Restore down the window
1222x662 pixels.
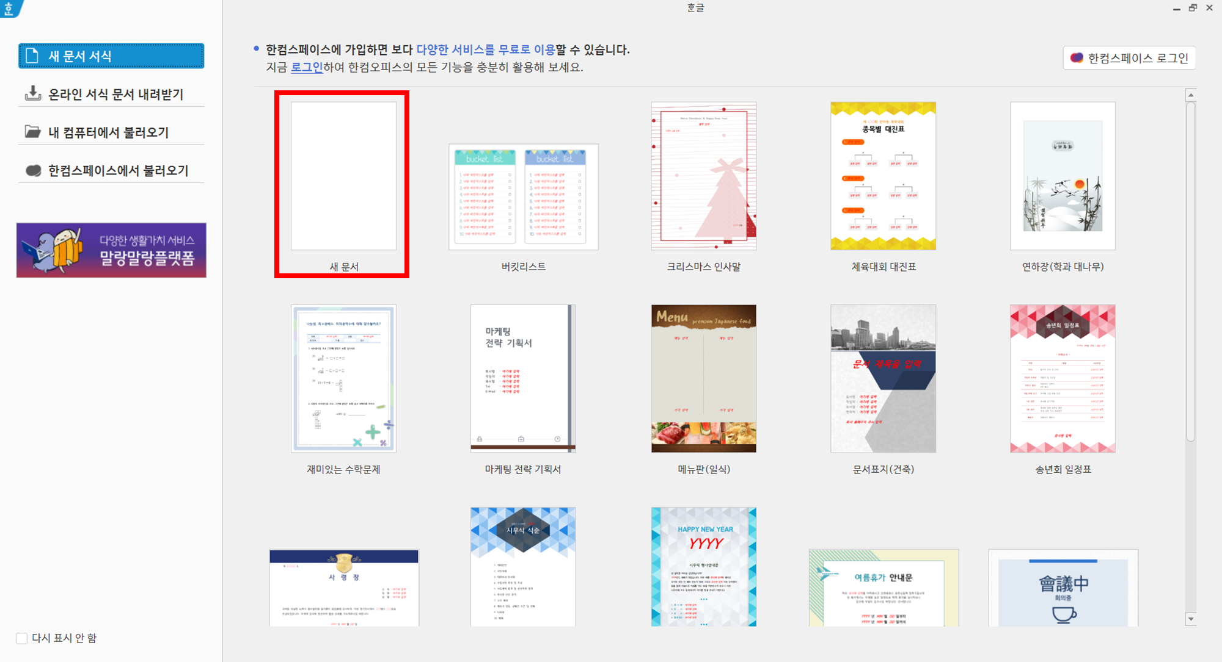pyautogui.click(x=1193, y=8)
